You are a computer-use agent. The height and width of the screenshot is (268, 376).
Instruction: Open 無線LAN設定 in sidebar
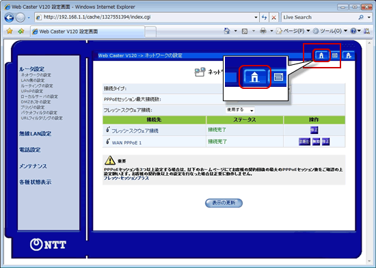[x=36, y=134]
